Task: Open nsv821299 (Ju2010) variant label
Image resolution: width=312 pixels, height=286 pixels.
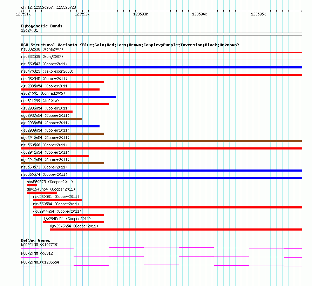Action: [x=40, y=101]
